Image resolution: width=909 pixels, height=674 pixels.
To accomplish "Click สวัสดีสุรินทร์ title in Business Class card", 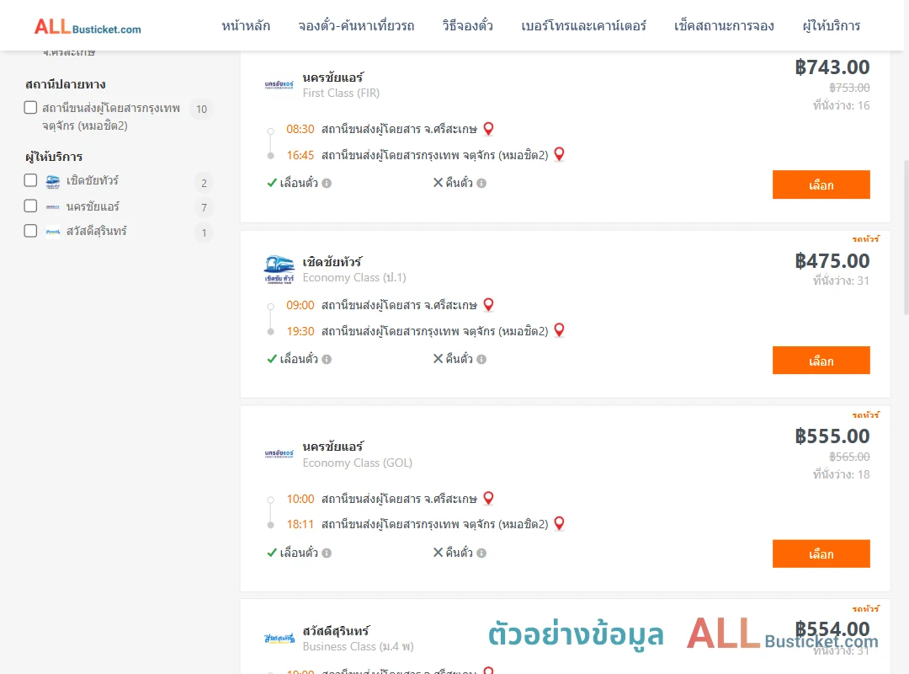I will point(336,630).
